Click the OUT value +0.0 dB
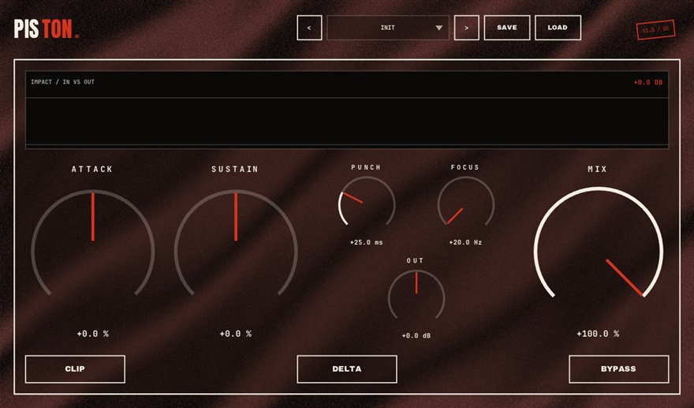The image size is (694, 408). coord(416,336)
